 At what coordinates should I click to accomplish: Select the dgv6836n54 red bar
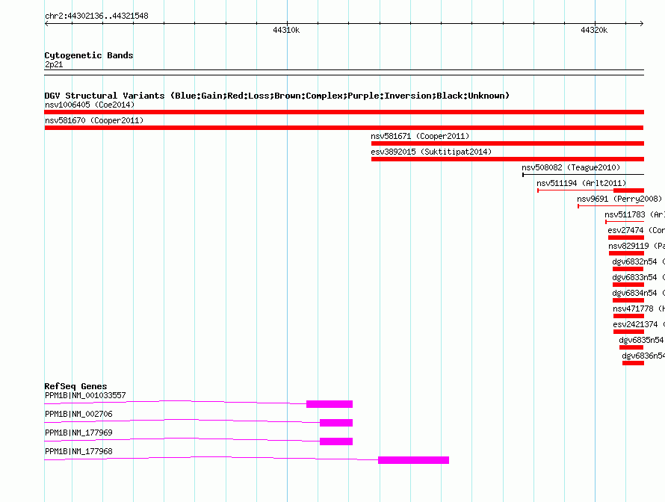pyautogui.click(x=633, y=363)
